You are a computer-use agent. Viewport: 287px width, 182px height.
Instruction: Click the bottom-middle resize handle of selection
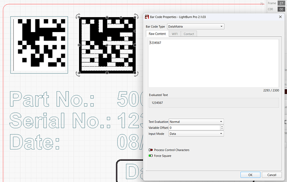(x=107, y=73)
